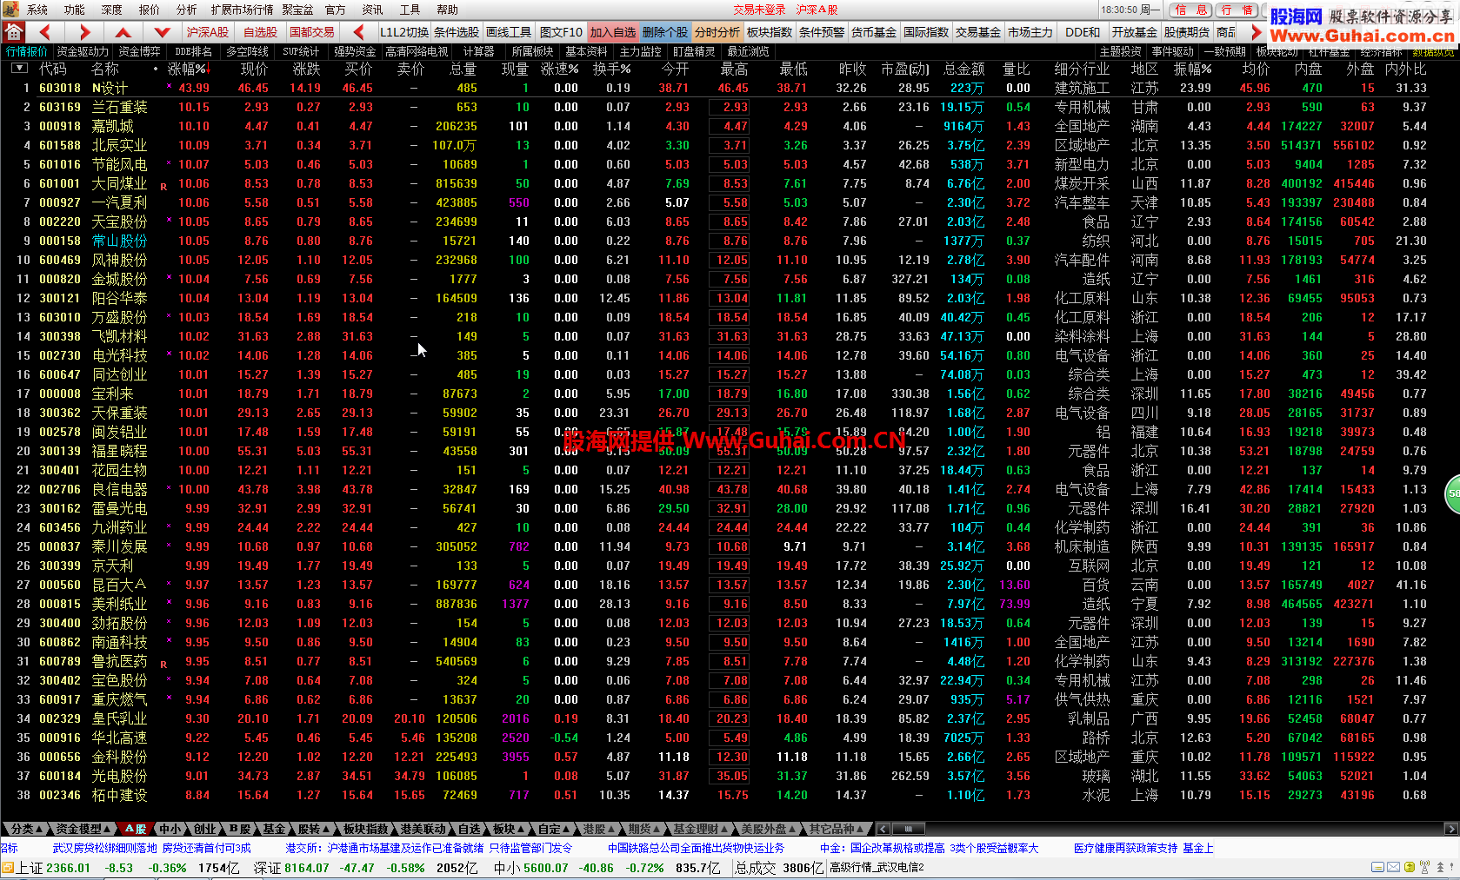1460x880 pixels.
Task: Expand 港美联动 bottom tab
Action: (x=424, y=829)
